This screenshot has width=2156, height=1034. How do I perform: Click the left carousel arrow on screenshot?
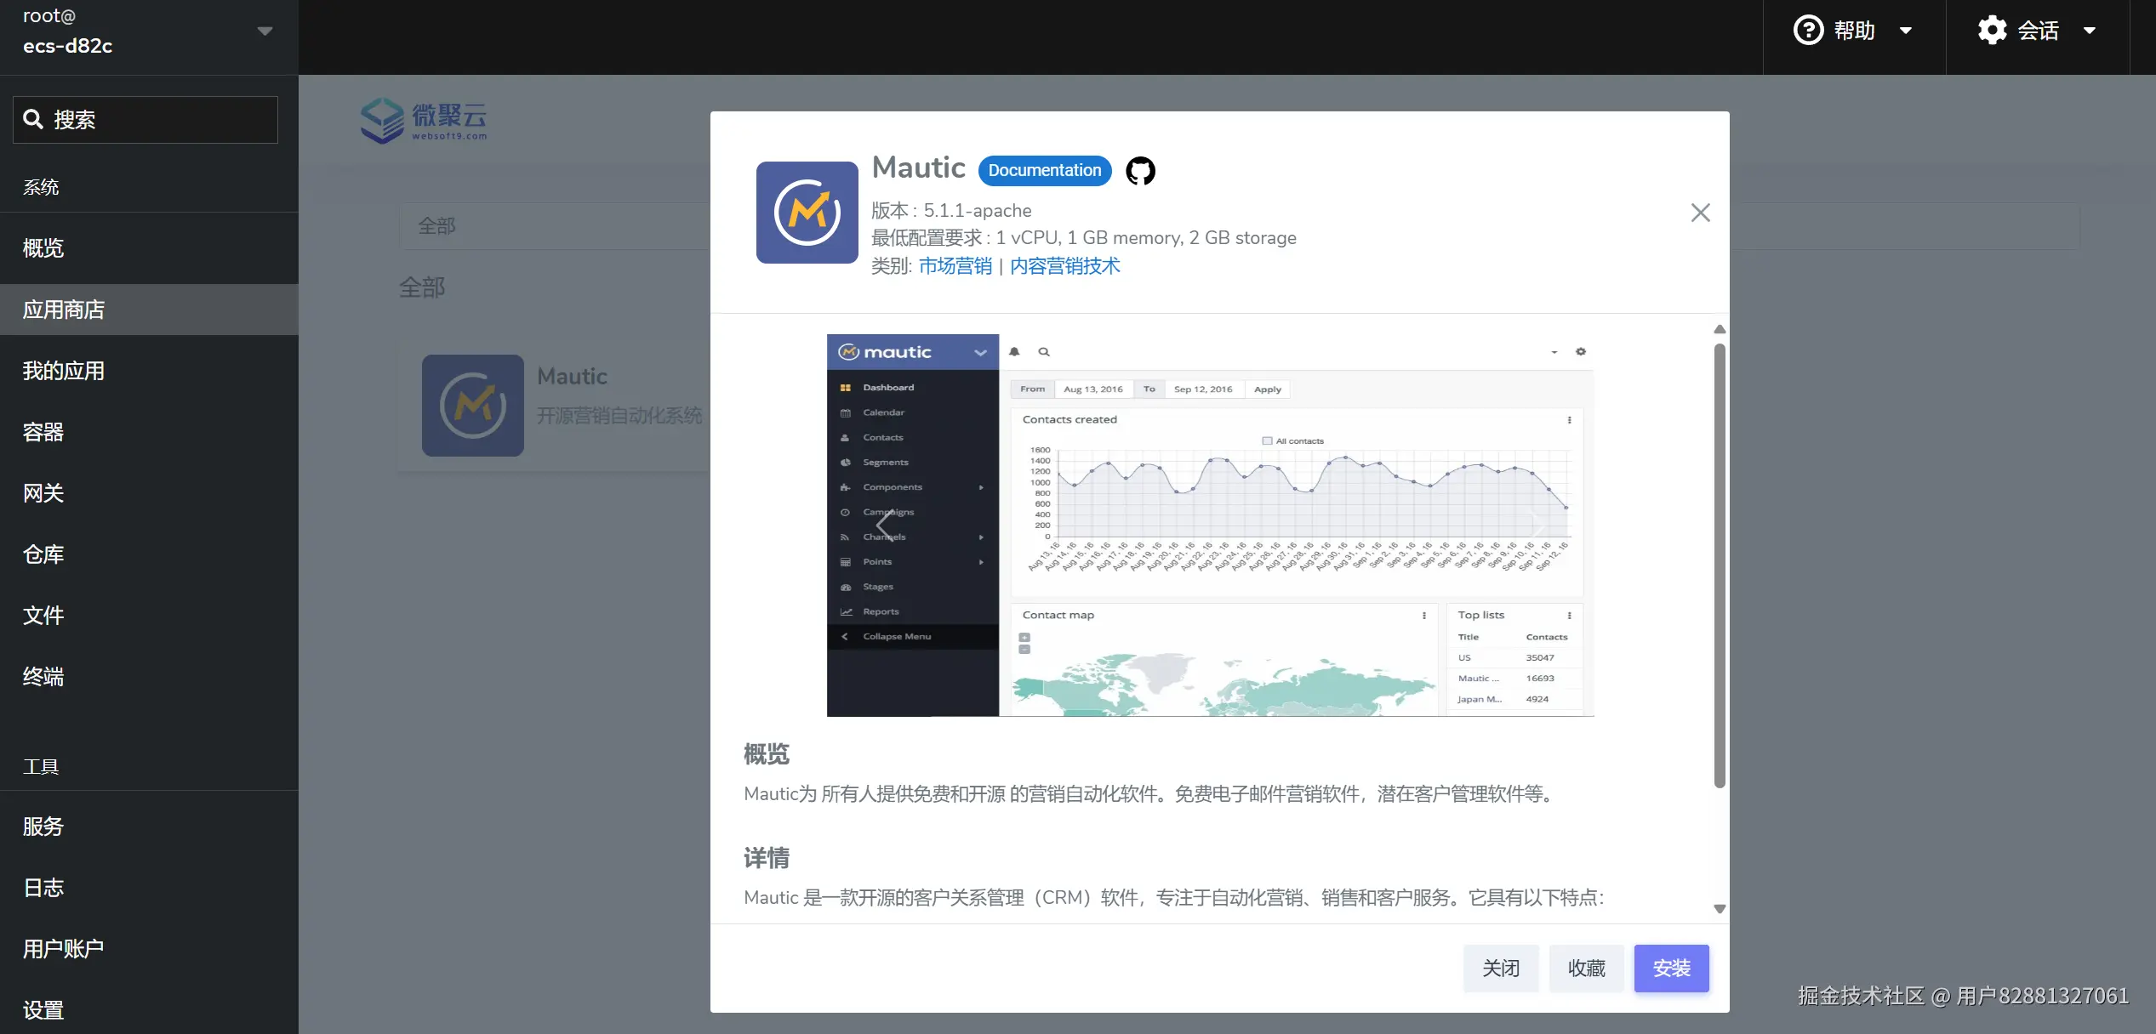(x=885, y=525)
